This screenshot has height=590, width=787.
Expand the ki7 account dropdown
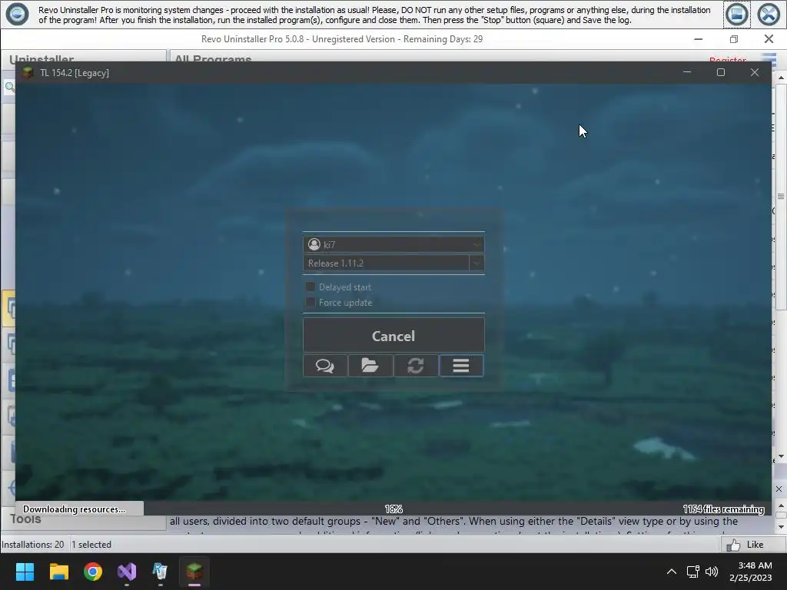[477, 244]
